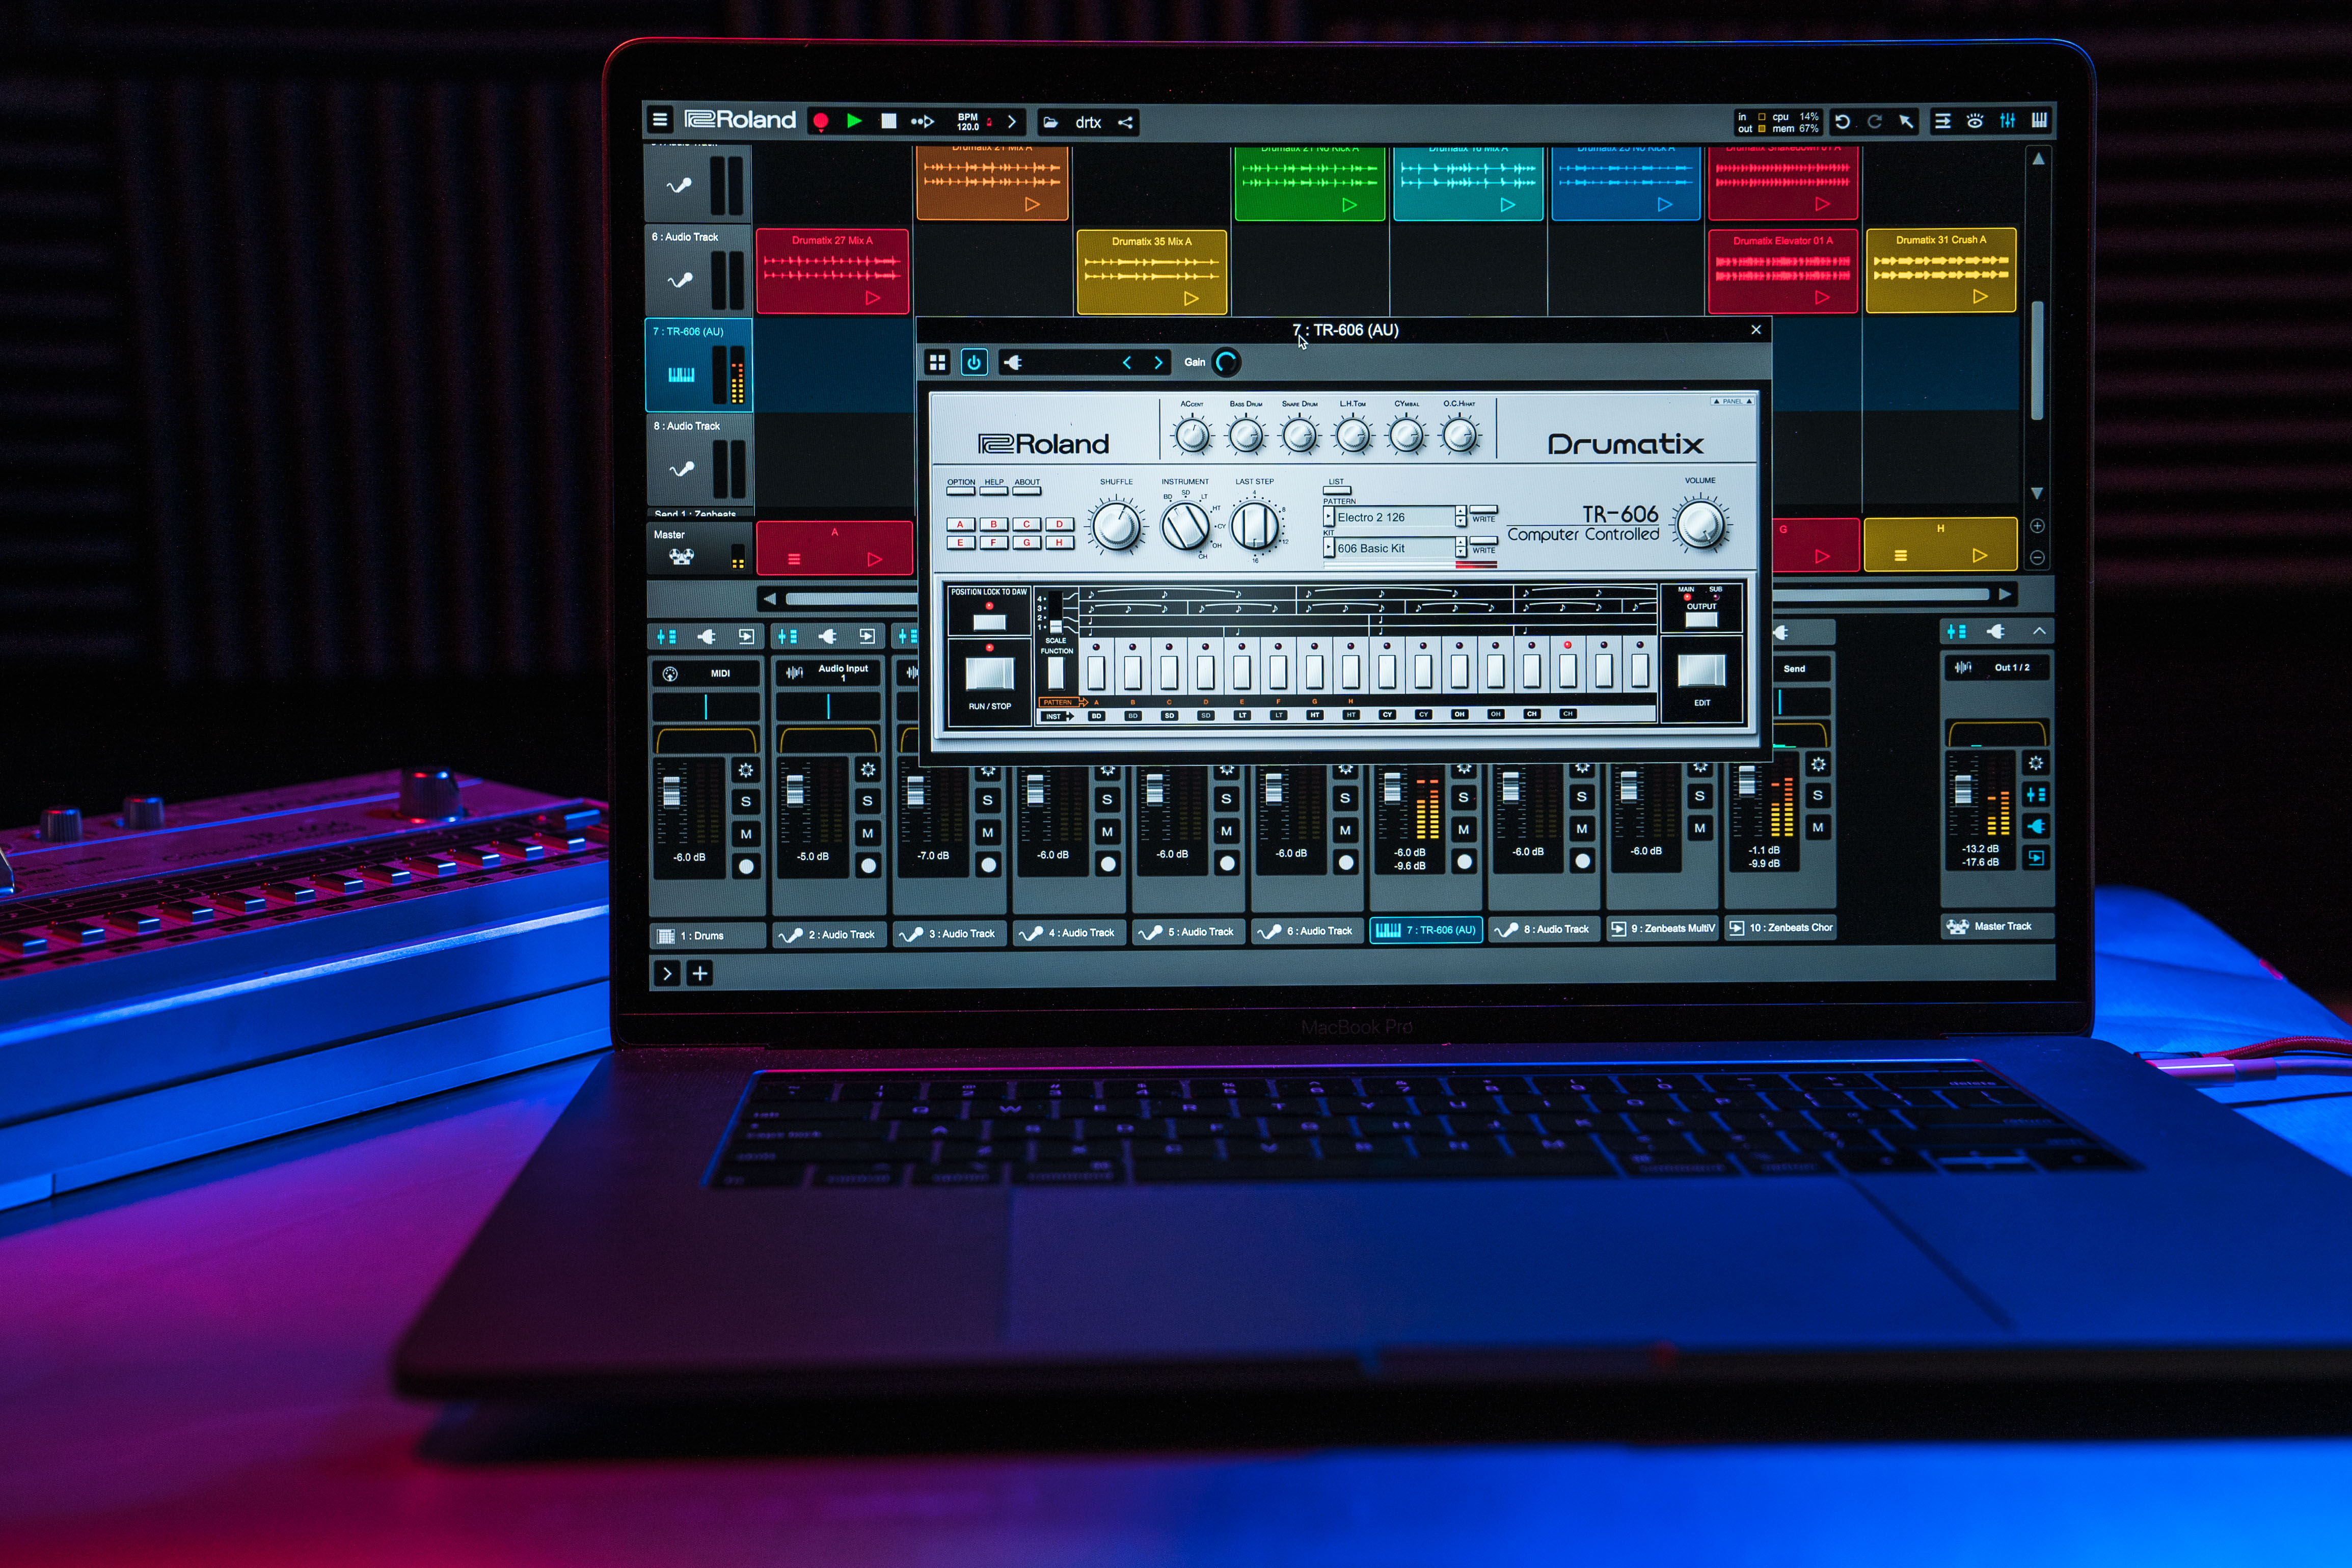Viewport: 2352px width, 1568px height.
Task: Collapse the PANEL toggle at top right
Action: click(1733, 401)
